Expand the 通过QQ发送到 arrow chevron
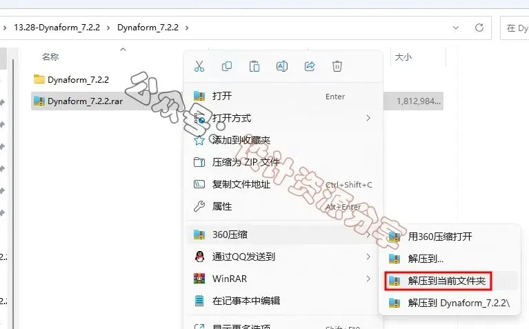529x329 pixels. tap(368, 257)
